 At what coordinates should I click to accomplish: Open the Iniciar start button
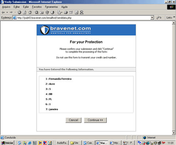(x=7, y=143)
